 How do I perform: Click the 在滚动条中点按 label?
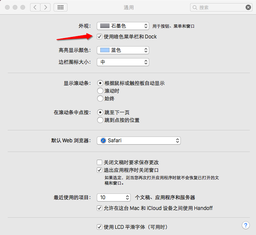point(72,112)
